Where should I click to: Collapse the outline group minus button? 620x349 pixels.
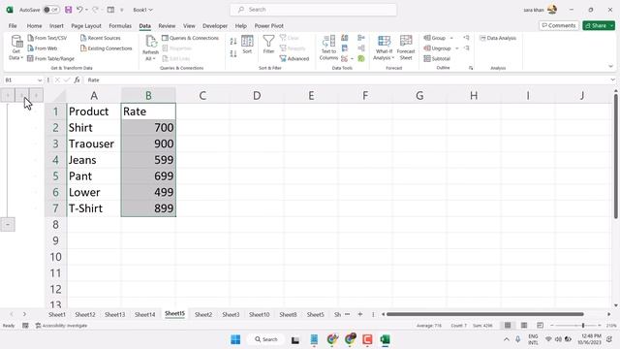point(8,224)
